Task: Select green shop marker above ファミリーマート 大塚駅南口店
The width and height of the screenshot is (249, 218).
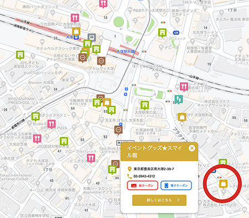Action: pyautogui.click(x=144, y=105)
